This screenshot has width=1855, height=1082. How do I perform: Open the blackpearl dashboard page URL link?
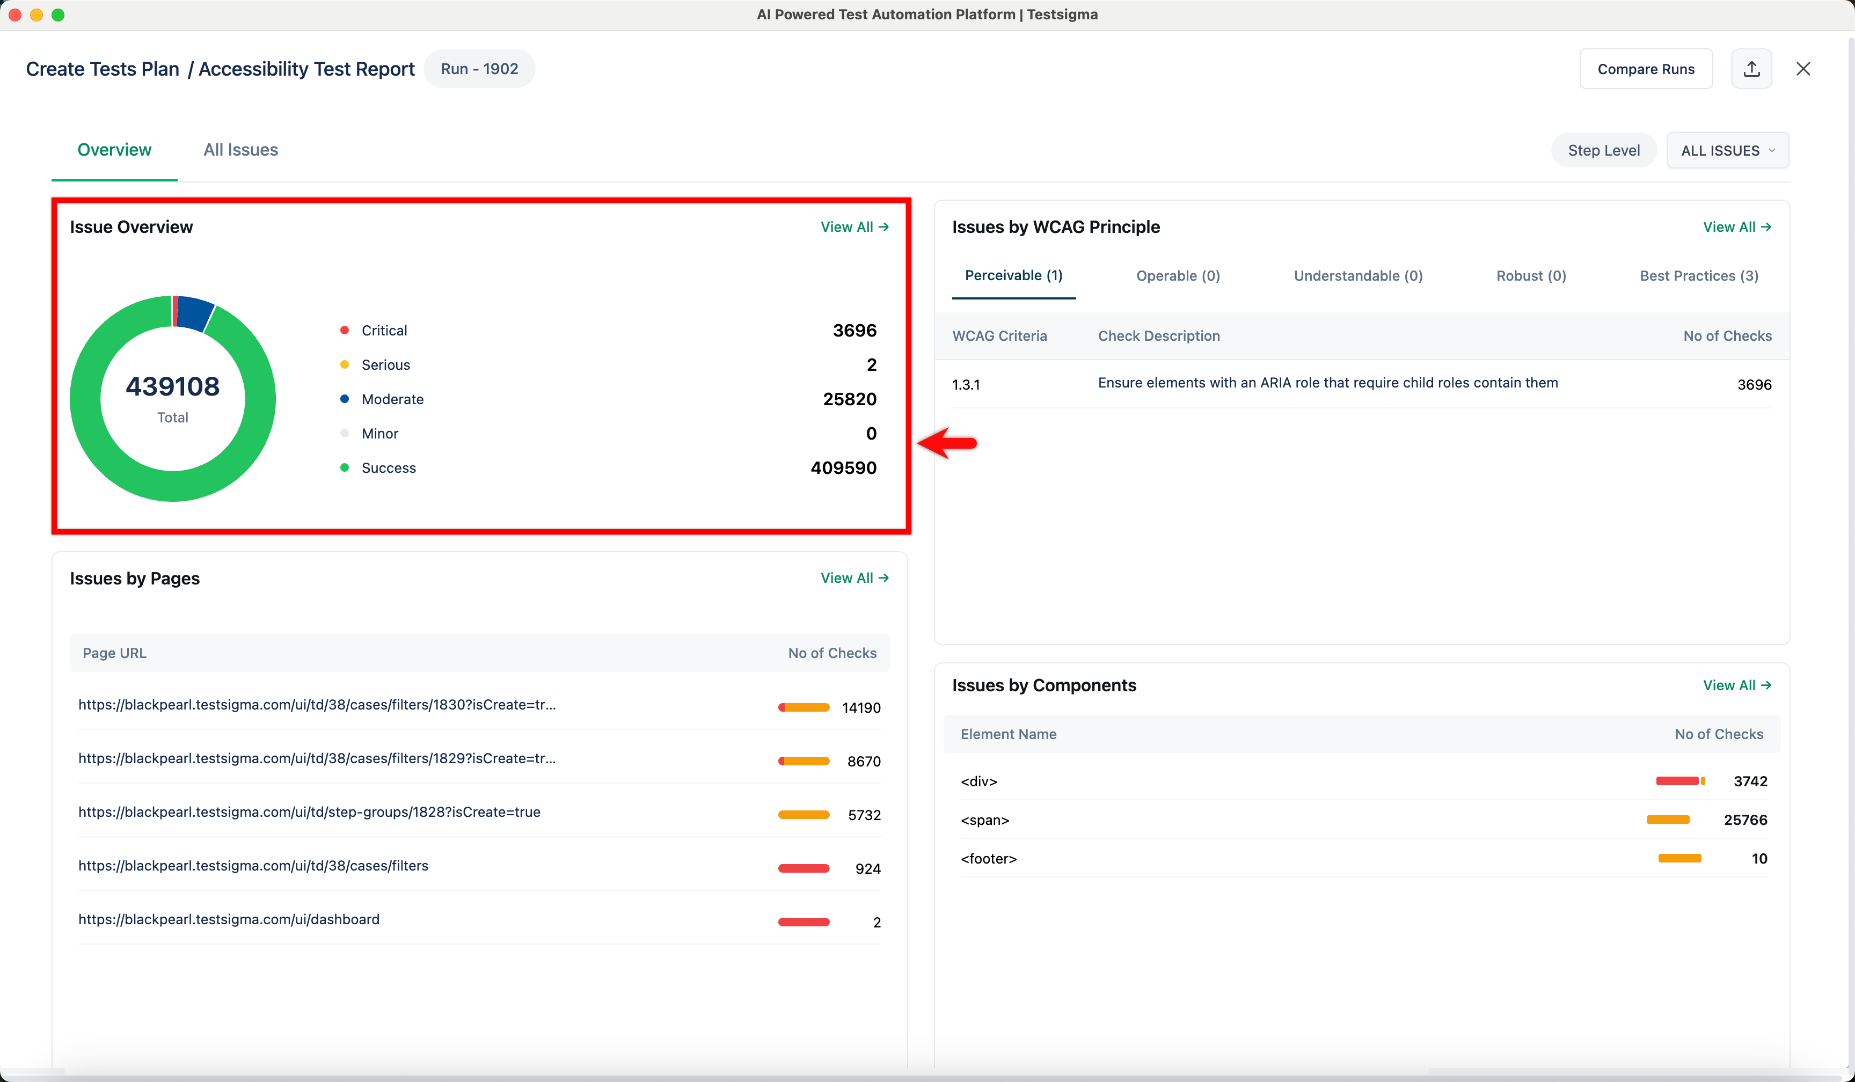pos(229,919)
